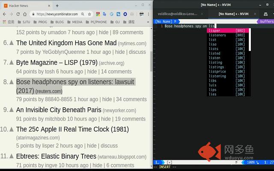
Task: Reload the Hacker News page
Action: (18, 14)
